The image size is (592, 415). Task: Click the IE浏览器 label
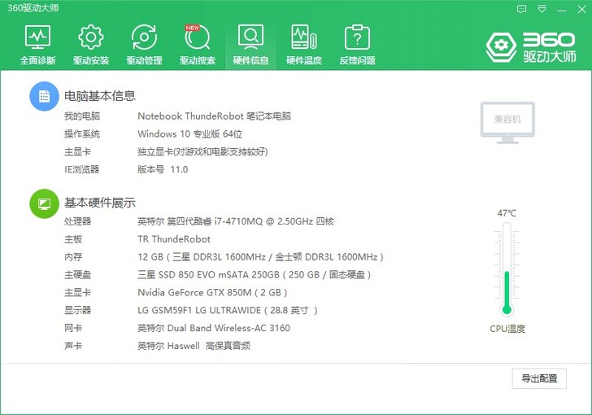click(81, 169)
